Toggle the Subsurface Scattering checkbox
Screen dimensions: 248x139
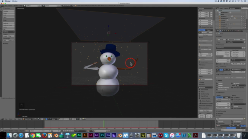click(217, 88)
